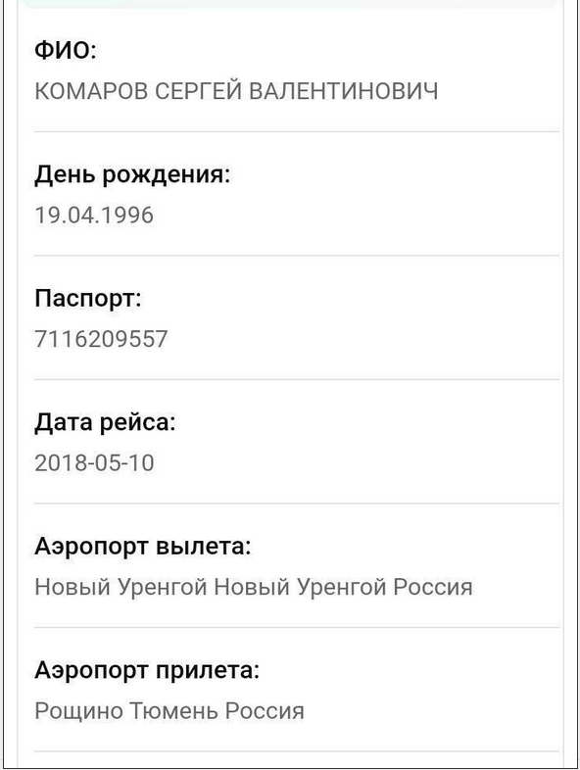Click the patronymic ВАЛЕНТИНОВИЧ
580x770 pixels.
click(x=344, y=91)
